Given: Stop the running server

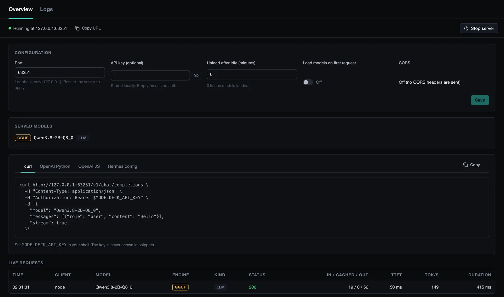Looking at the screenshot, I should click(x=479, y=28).
